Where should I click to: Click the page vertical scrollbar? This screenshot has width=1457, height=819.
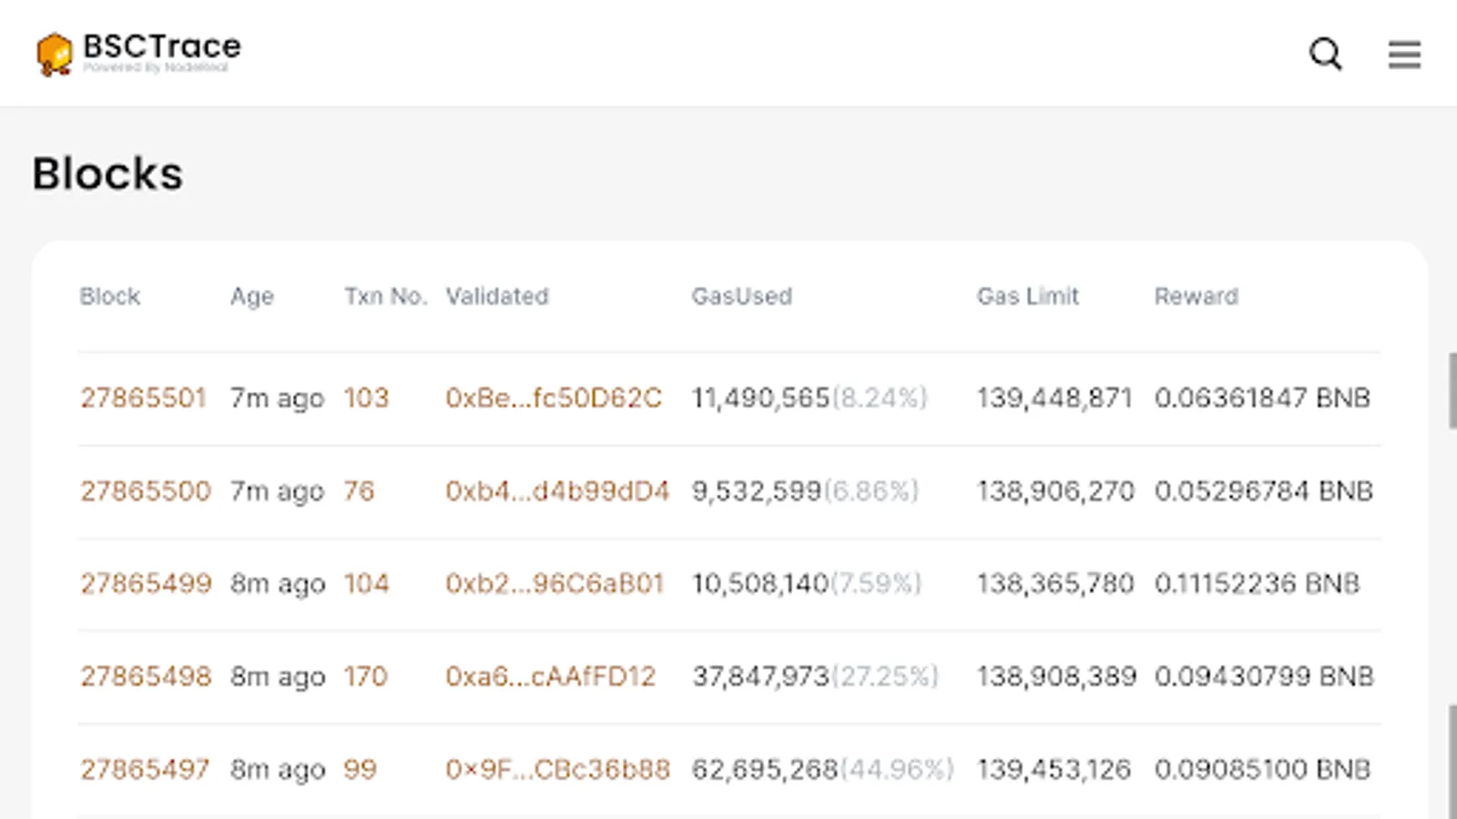[1452, 391]
